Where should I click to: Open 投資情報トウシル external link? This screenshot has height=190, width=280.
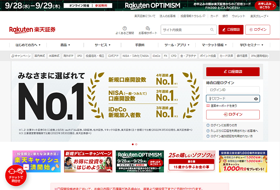point(193,16)
